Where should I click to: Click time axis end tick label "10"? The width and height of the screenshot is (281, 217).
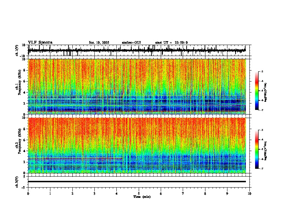(x=249, y=194)
